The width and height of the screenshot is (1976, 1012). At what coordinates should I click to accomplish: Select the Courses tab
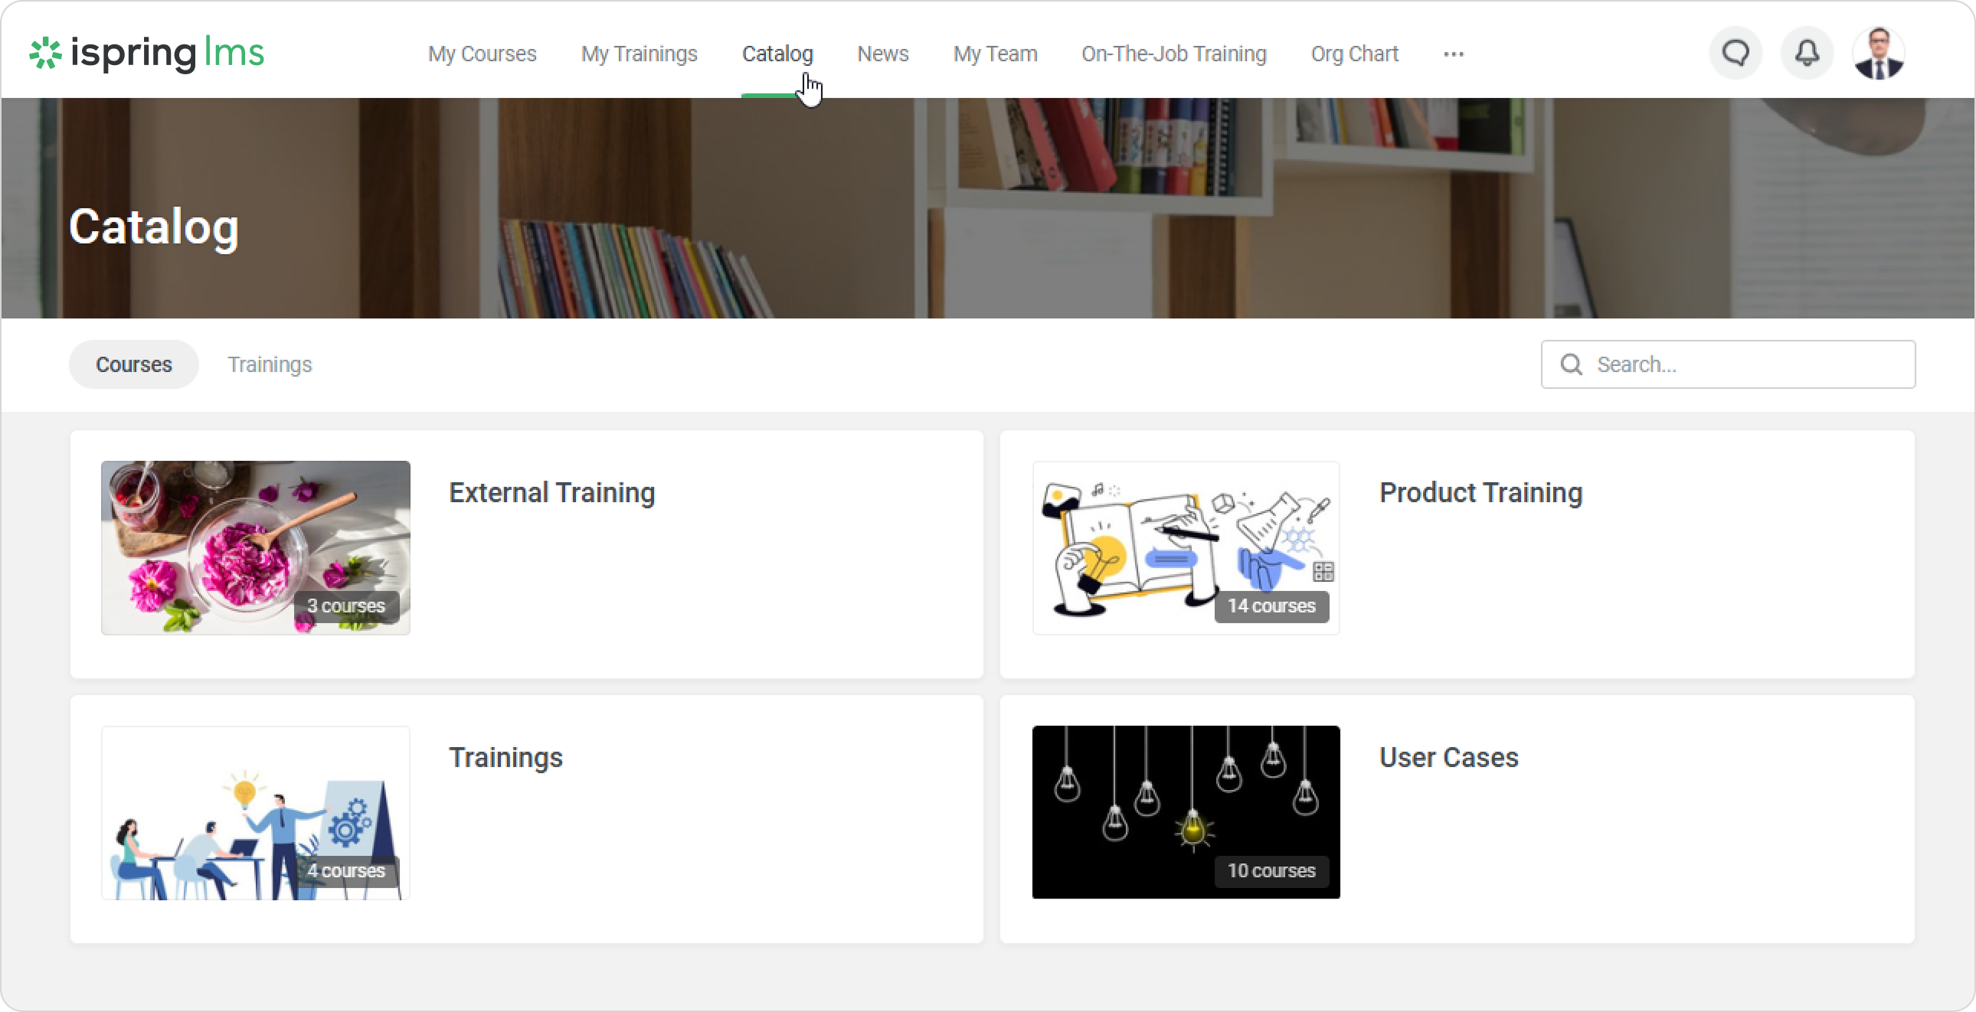pos(133,365)
